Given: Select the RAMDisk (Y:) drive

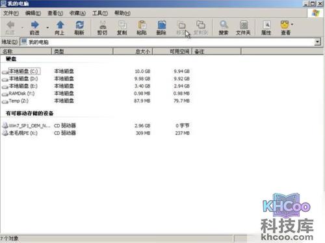Looking at the screenshot, I should click(21, 94).
